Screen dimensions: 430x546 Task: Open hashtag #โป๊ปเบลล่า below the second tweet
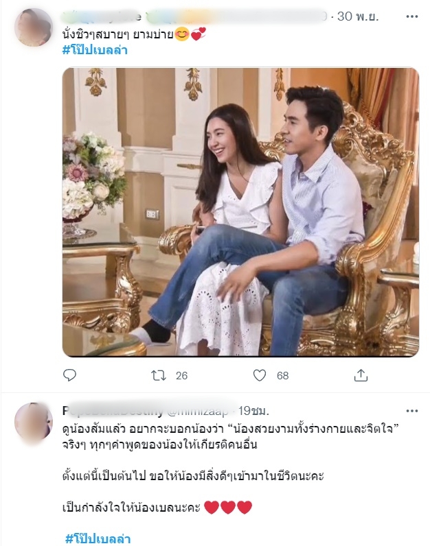click(98, 538)
